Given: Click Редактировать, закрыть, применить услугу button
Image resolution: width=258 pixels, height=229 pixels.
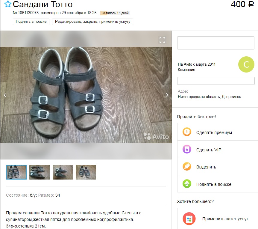Looking at the screenshot, I should tap(92, 22).
